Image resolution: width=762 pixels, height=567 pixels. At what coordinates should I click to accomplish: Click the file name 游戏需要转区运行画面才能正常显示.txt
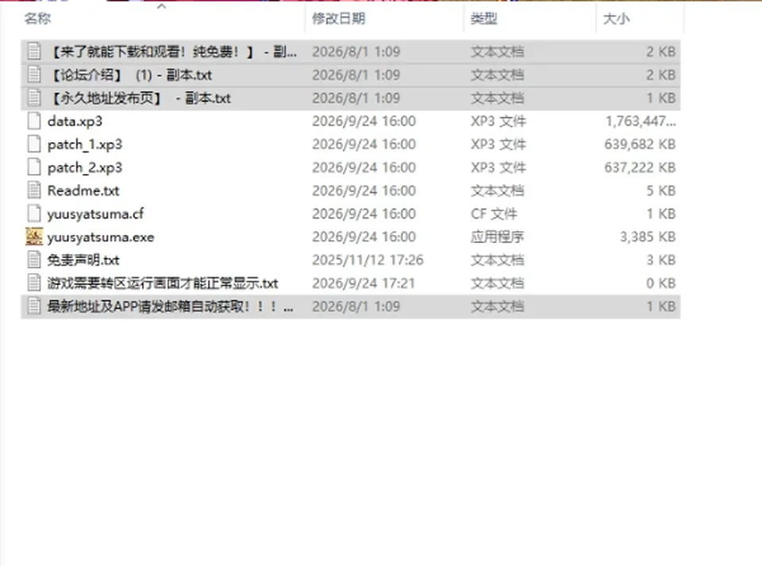tap(163, 283)
